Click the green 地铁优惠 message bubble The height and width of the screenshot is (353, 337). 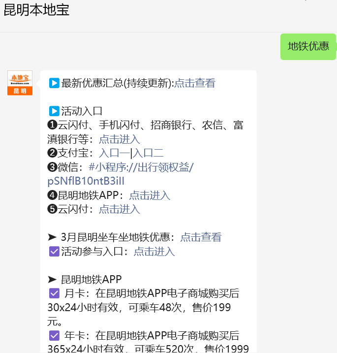[308, 47]
